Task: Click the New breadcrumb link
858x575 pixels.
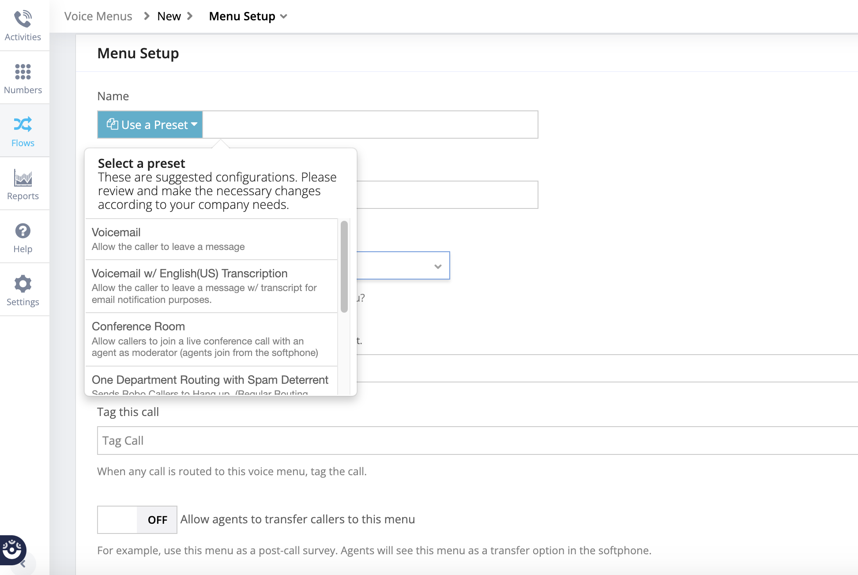Action: (x=169, y=16)
